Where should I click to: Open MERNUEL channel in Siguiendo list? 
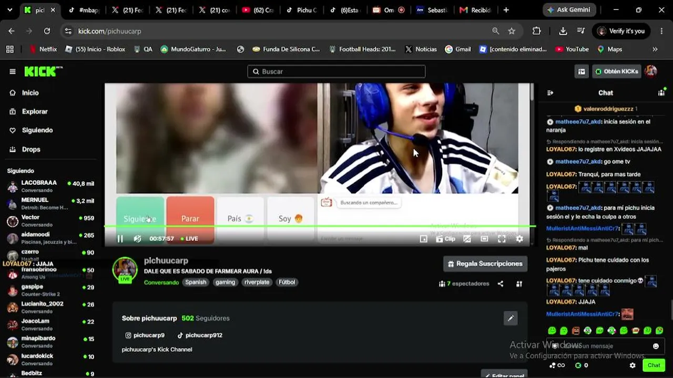pyautogui.click(x=50, y=204)
